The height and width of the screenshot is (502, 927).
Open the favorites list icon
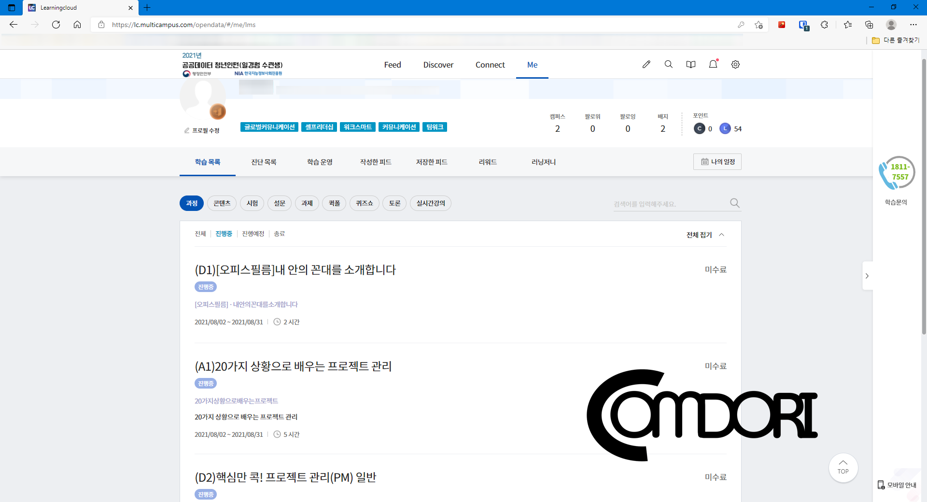click(848, 25)
